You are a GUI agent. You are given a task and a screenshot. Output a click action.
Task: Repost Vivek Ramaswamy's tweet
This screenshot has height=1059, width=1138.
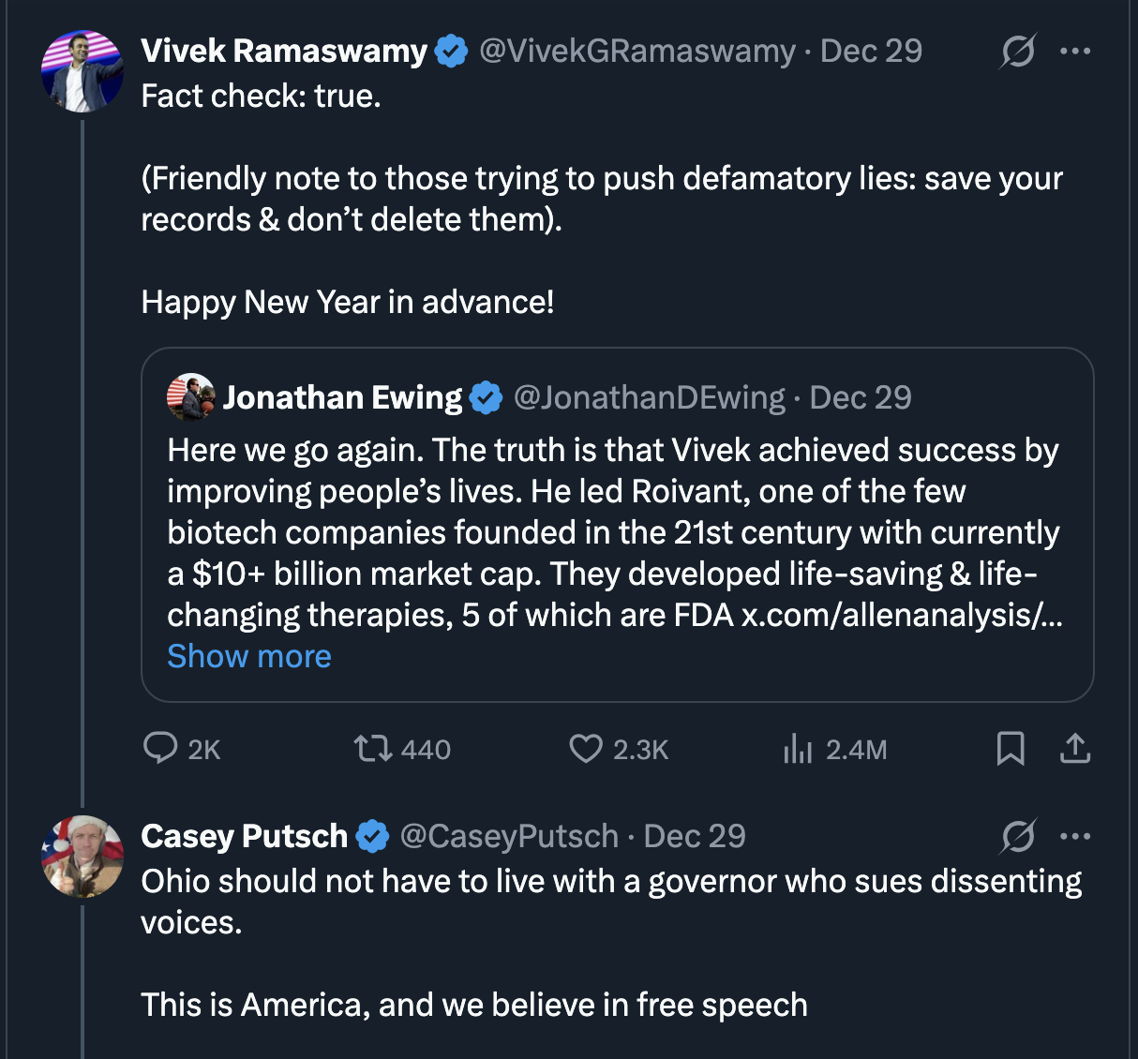[372, 749]
